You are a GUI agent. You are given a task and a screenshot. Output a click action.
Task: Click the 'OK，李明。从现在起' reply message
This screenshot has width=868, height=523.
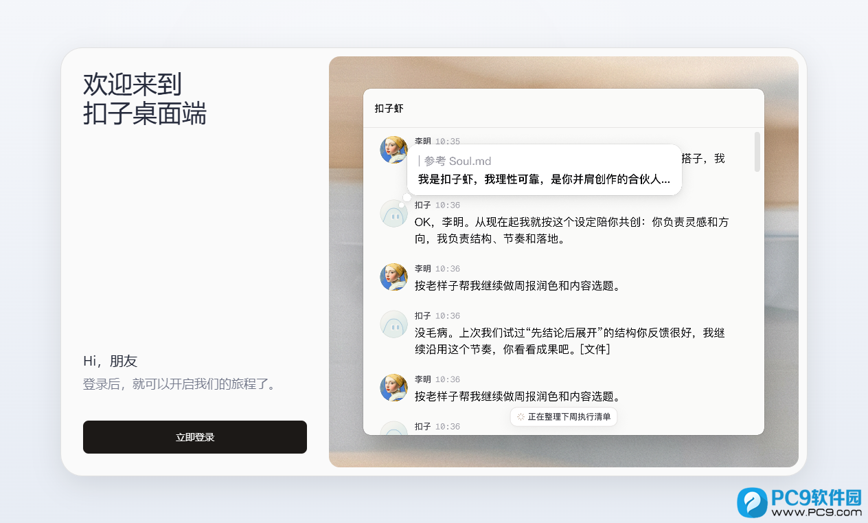[x=572, y=231]
